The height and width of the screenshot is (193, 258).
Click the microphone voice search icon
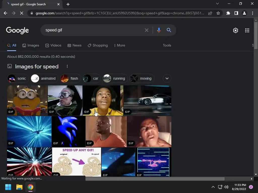(x=159, y=30)
